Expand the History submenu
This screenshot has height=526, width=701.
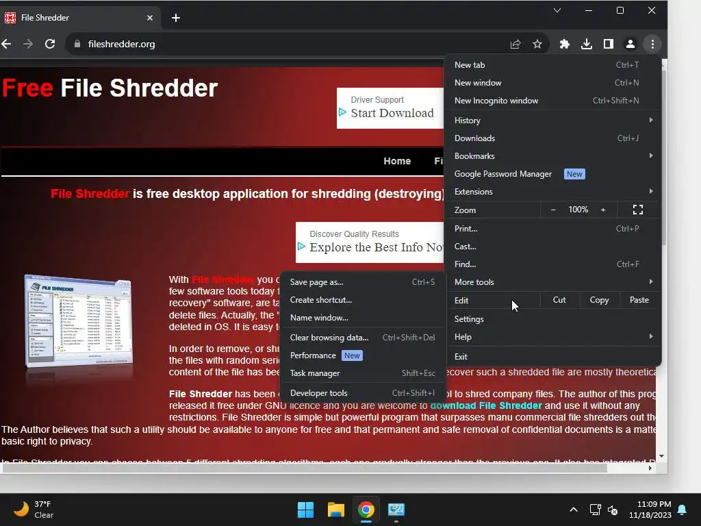(553, 121)
